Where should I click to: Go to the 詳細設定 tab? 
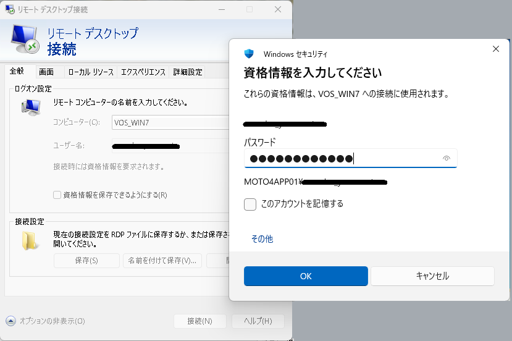[188, 72]
